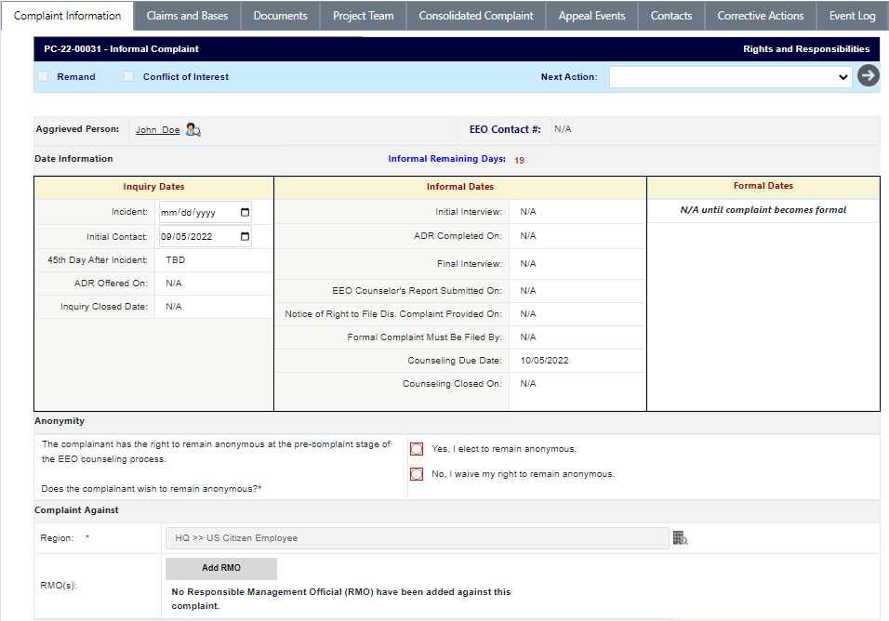Screen dimensions: 889x621
Task: Click the Final Interview N/A value
Action: (528, 263)
